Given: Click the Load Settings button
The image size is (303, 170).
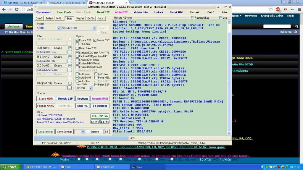Looking at the screenshot, I should click(45, 132).
